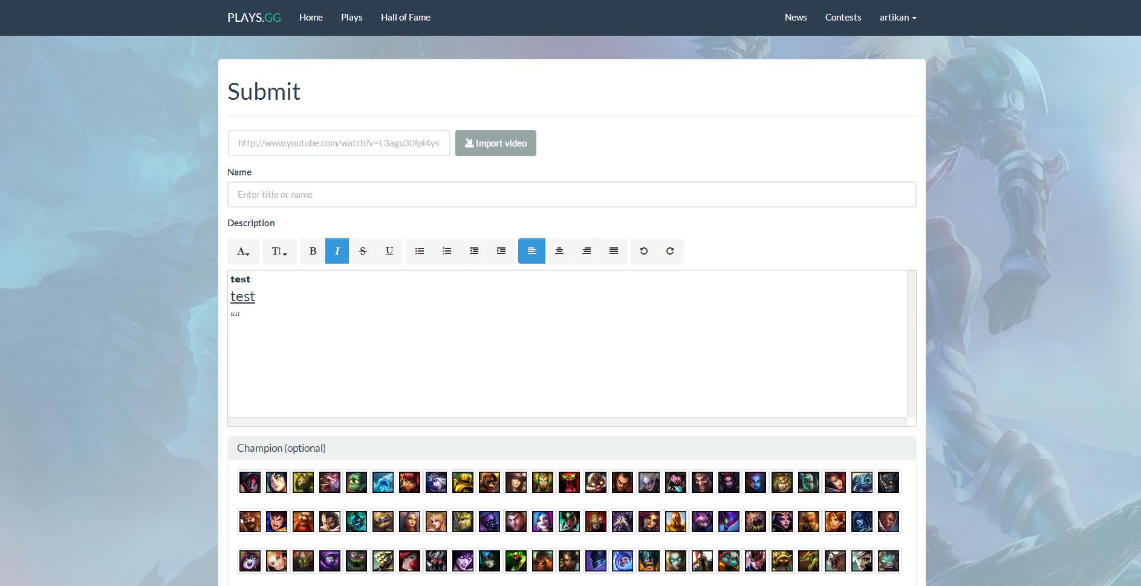This screenshot has width=1141, height=586.
Task: Select the Jinx champion icon
Action: (x=542, y=522)
